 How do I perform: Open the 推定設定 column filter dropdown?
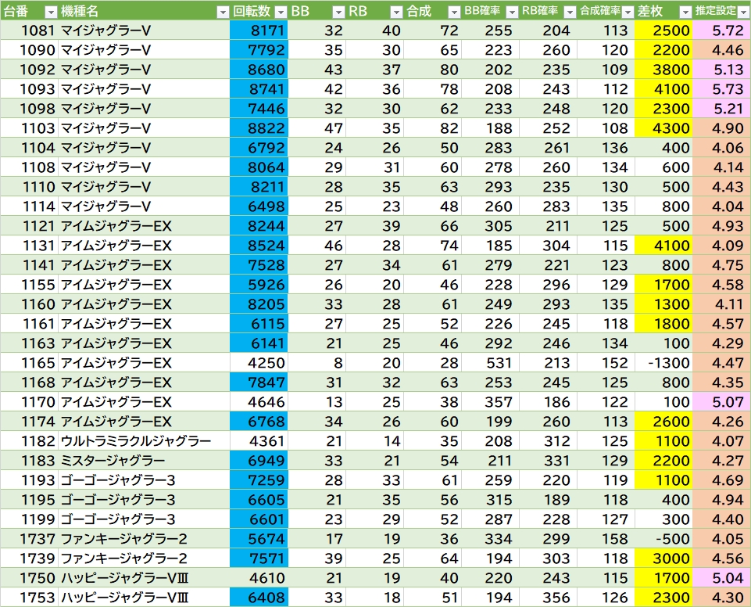click(743, 12)
